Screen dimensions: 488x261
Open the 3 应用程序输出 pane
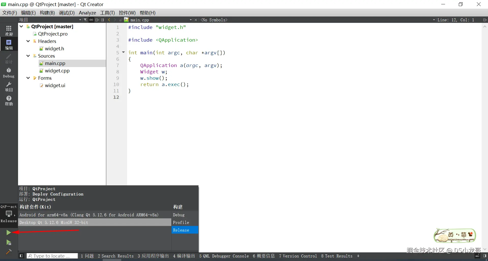(x=153, y=256)
